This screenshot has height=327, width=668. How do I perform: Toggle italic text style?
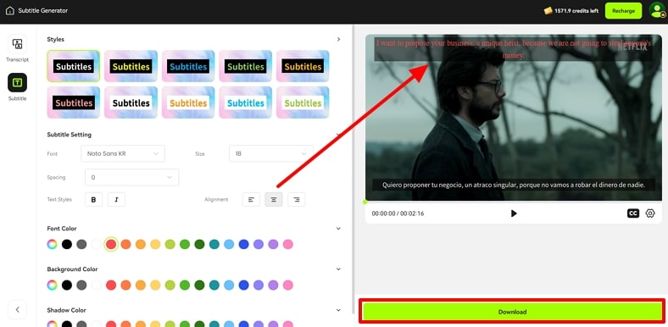pyautogui.click(x=116, y=199)
